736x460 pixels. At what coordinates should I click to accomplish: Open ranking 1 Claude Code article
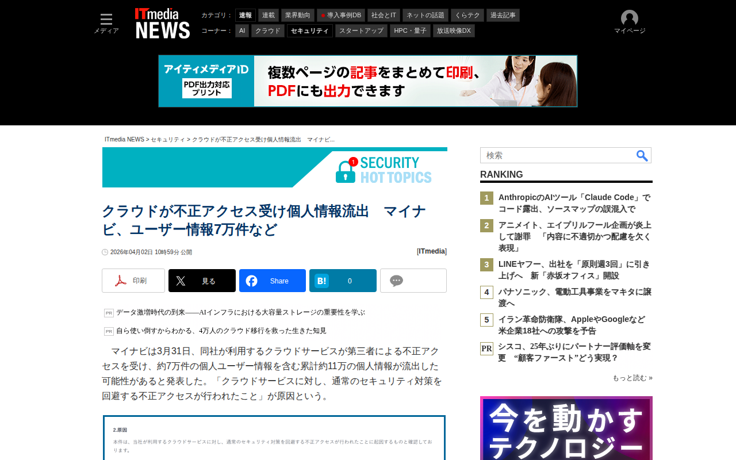pos(574,203)
